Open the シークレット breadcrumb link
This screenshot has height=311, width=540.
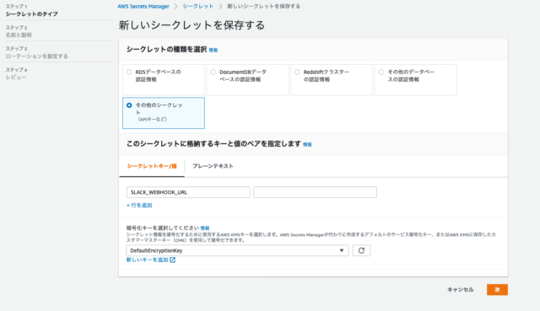198,7
